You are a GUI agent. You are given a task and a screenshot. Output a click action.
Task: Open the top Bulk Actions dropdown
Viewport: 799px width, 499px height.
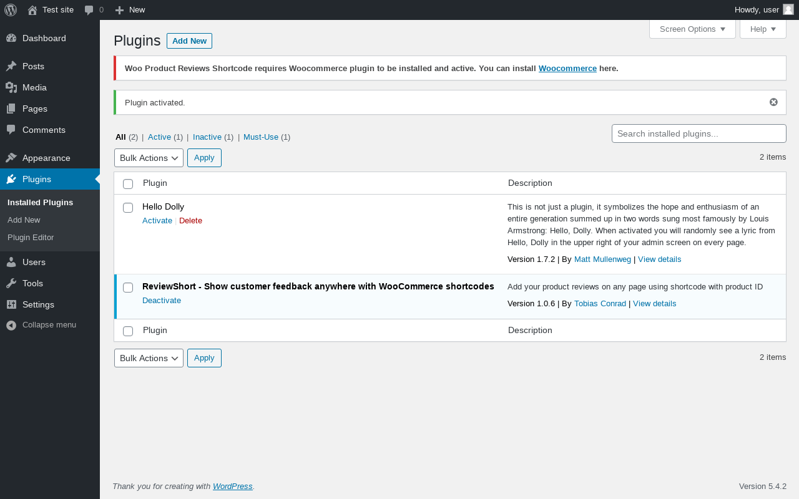tap(149, 158)
